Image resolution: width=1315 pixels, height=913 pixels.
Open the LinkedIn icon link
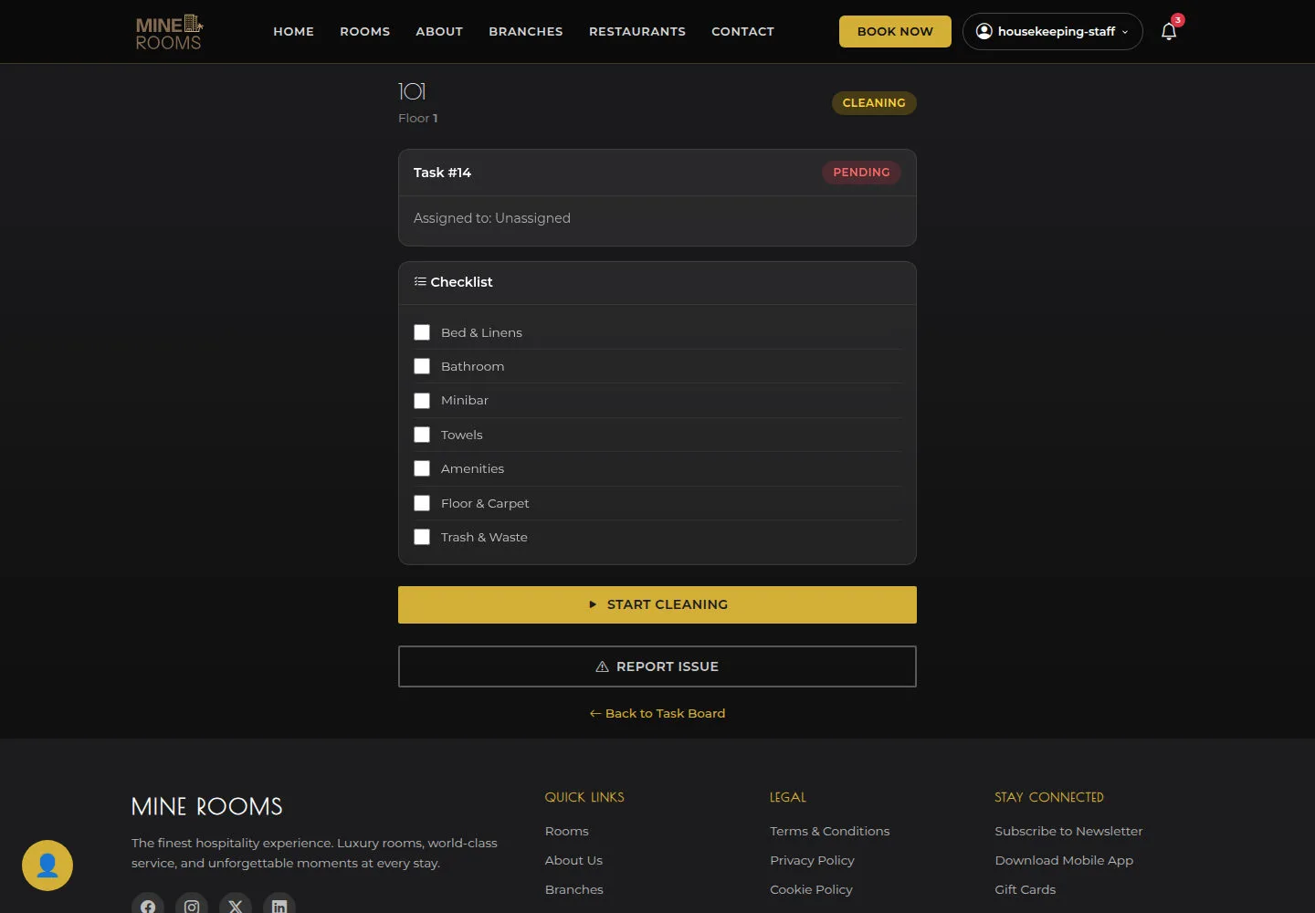pyautogui.click(x=279, y=906)
